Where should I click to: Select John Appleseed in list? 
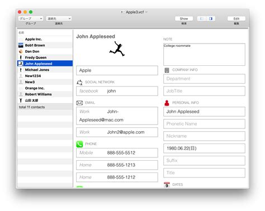(x=45, y=64)
